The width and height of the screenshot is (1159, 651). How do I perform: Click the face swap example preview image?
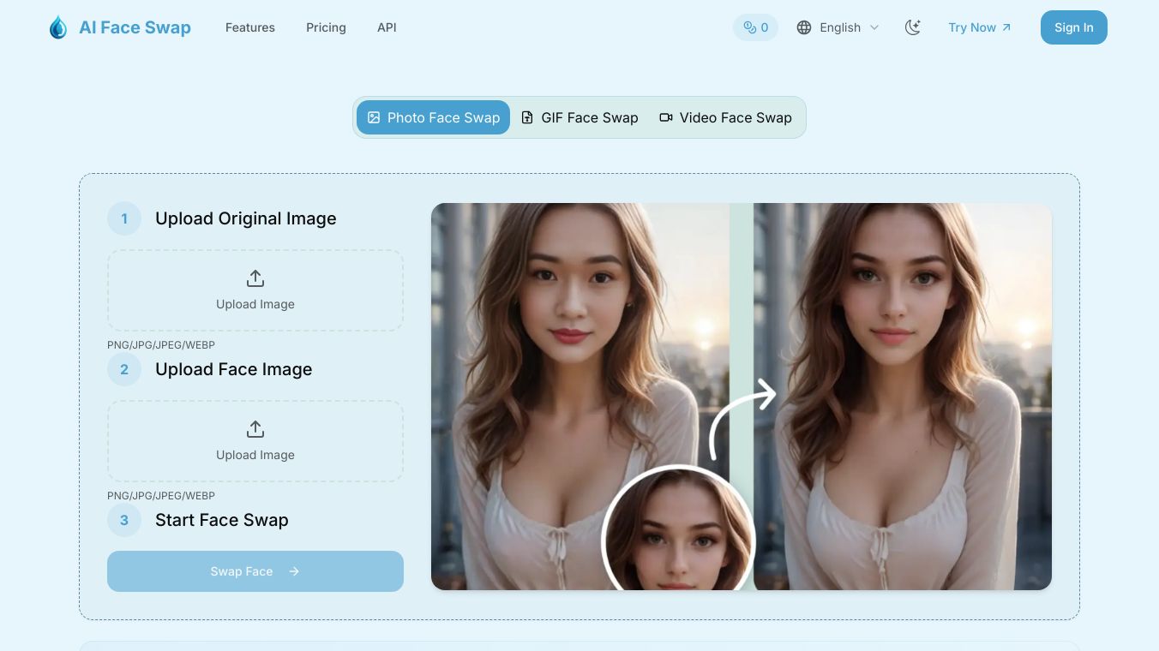click(742, 397)
